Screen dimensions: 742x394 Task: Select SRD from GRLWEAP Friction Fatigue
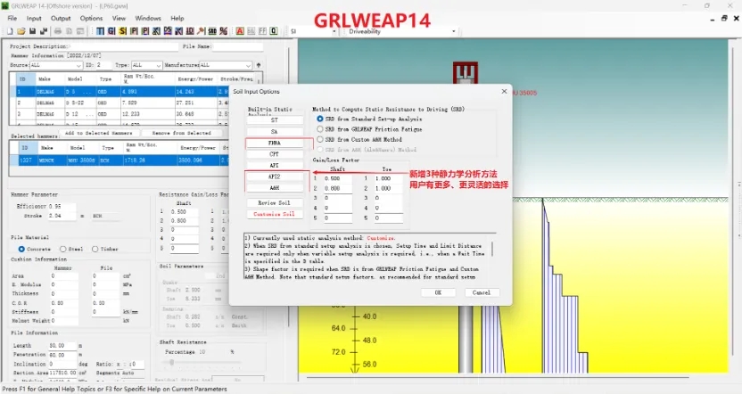(321, 129)
